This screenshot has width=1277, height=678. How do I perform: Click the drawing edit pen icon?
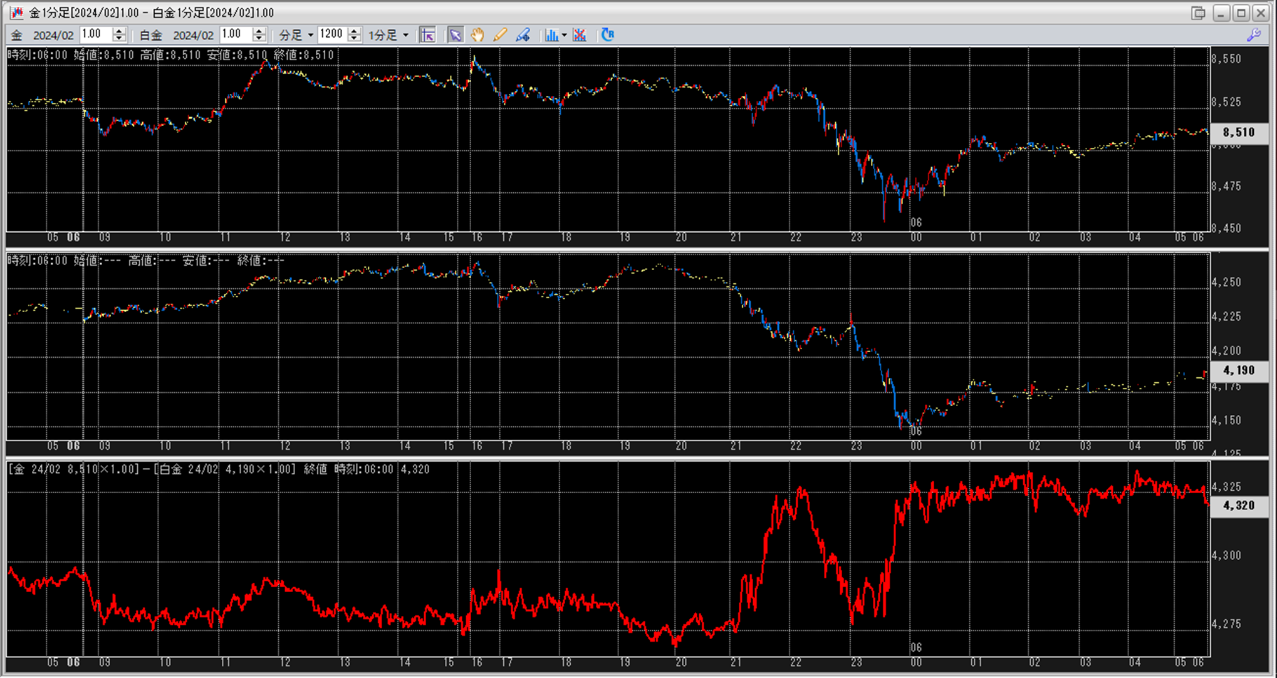pos(523,35)
